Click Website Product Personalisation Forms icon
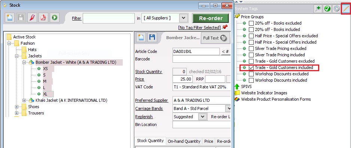The image size is (351, 148). [x=237, y=99]
